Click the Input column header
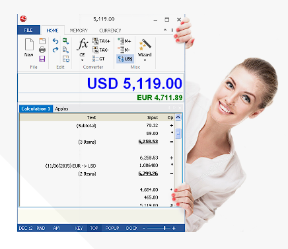 point(153,118)
